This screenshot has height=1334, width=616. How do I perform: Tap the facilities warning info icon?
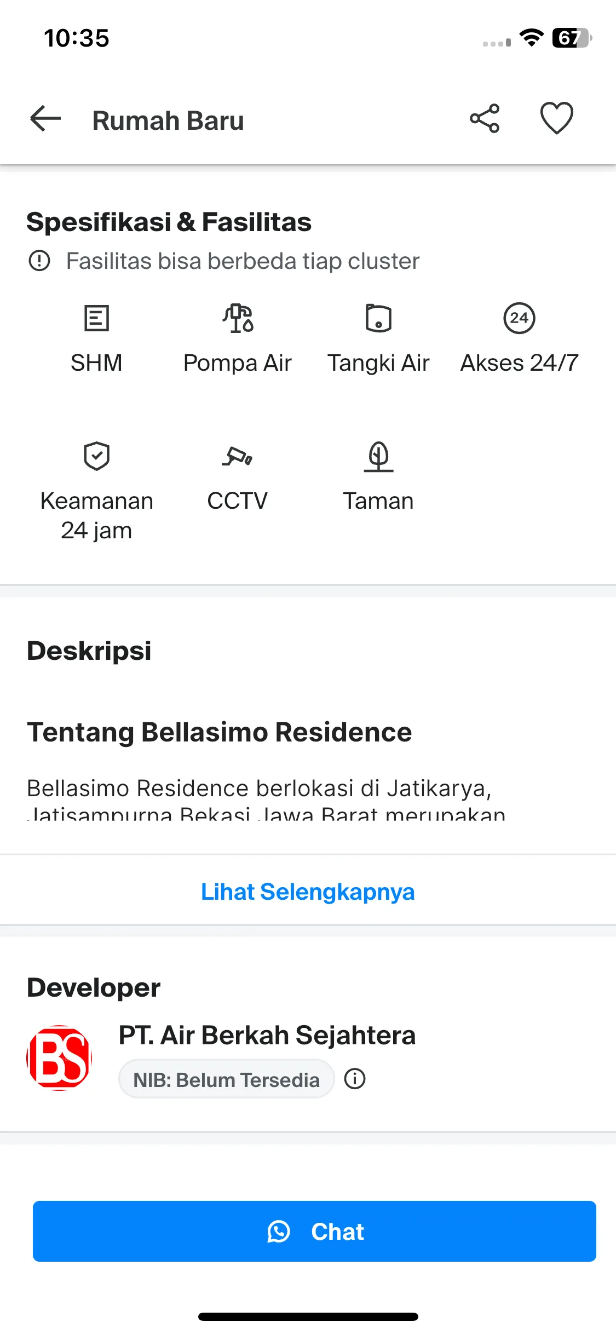[39, 261]
